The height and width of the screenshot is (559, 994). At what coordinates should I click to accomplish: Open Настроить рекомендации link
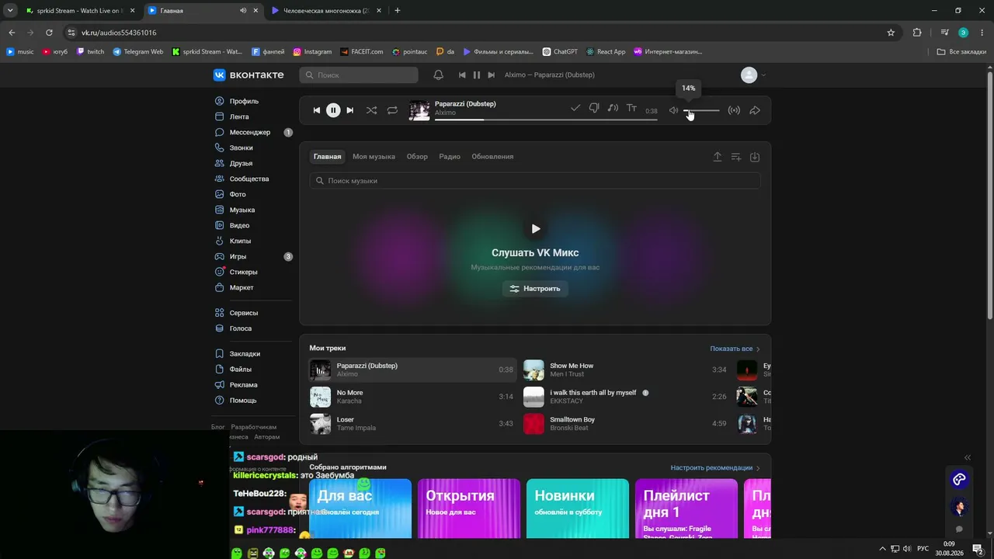pos(715,467)
